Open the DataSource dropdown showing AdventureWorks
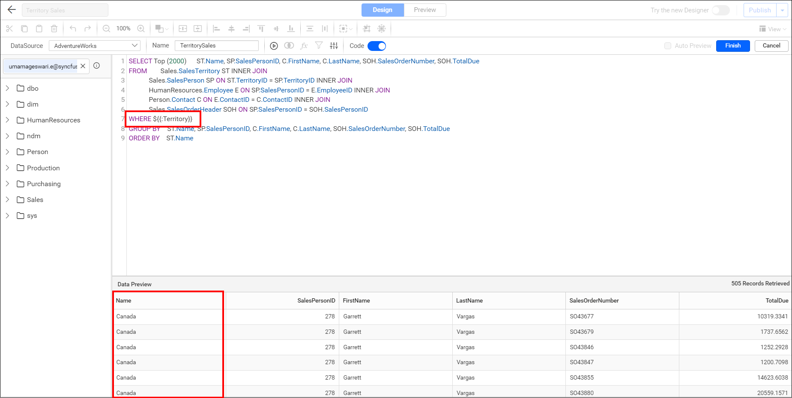 (94, 45)
